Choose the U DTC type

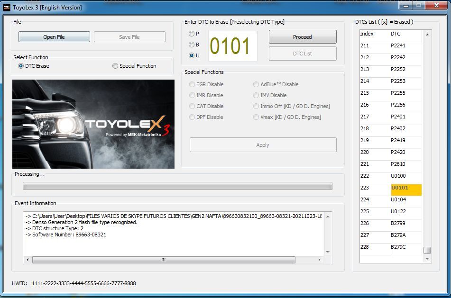(193, 55)
